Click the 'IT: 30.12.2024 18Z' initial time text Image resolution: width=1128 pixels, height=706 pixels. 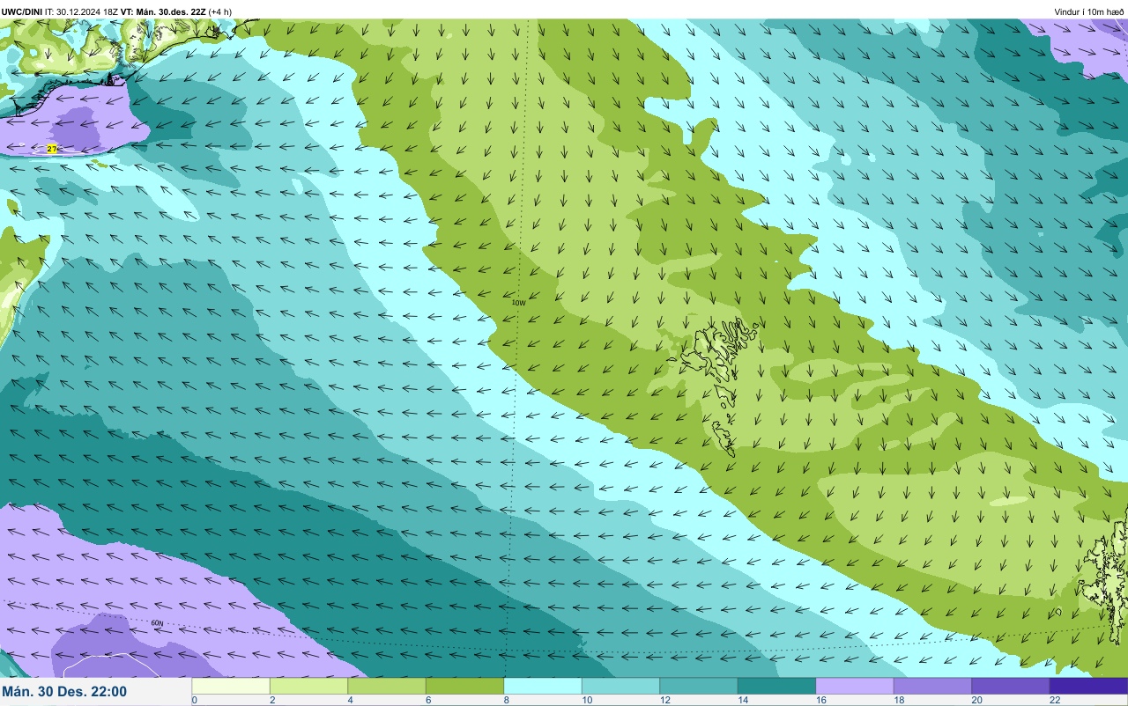[x=81, y=11]
